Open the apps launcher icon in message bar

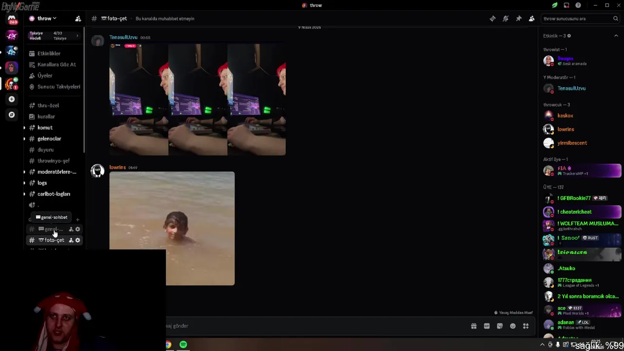(526, 326)
